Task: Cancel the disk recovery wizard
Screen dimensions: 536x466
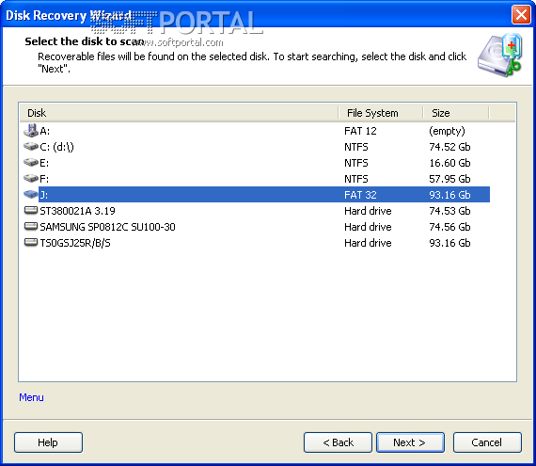Action: 487,442
